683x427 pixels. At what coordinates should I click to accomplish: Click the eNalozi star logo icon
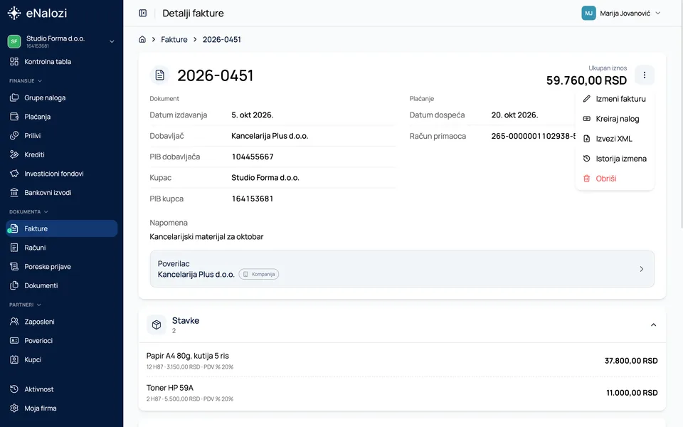14,13
